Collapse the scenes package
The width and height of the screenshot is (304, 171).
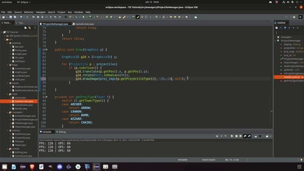tap(8, 149)
